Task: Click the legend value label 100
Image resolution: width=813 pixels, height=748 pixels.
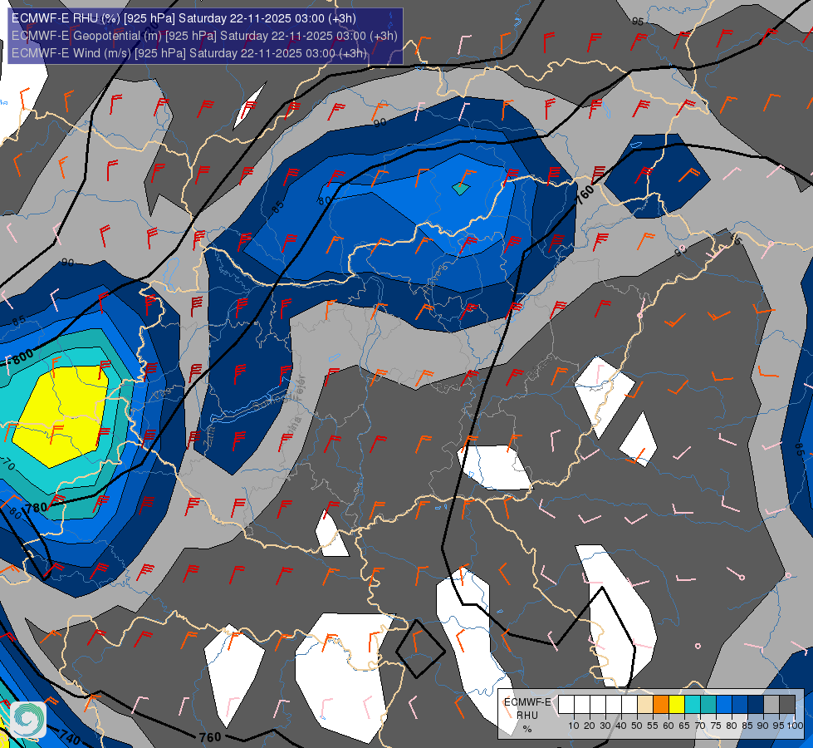Action: [795, 726]
